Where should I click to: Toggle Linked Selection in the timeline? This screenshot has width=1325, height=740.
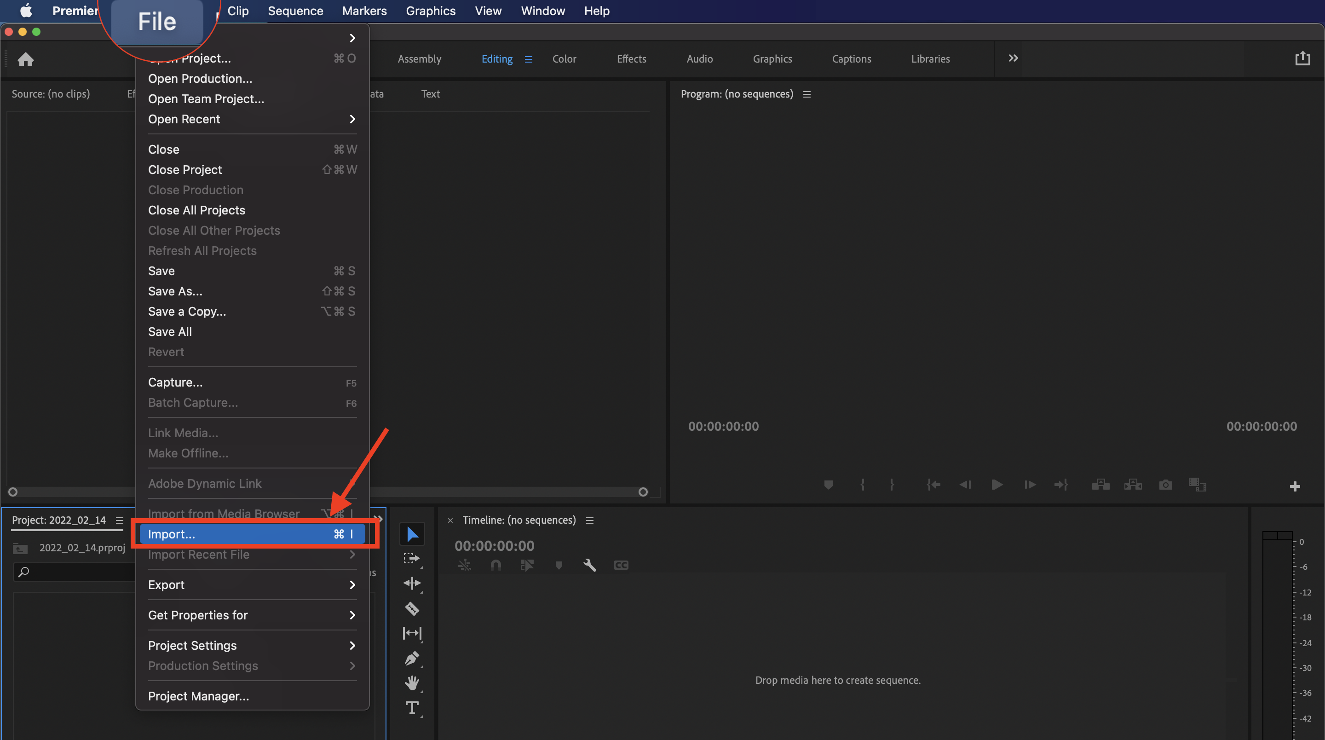tap(527, 565)
